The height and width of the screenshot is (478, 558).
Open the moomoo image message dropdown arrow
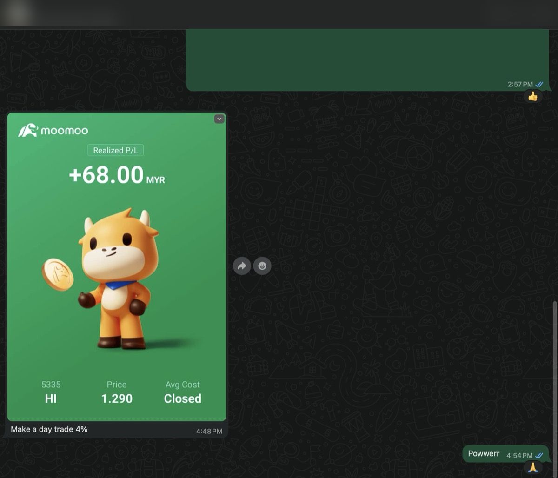pyautogui.click(x=219, y=119)
